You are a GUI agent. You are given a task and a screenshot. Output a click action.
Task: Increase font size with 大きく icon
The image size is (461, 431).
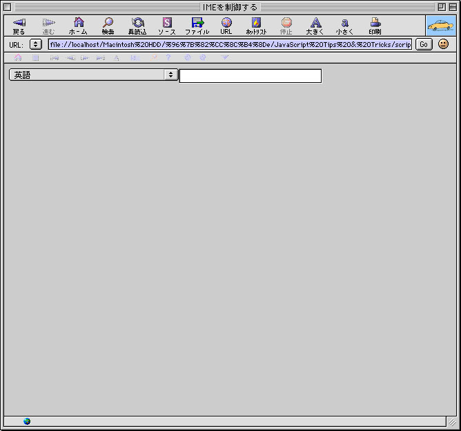tap(315, 22)
